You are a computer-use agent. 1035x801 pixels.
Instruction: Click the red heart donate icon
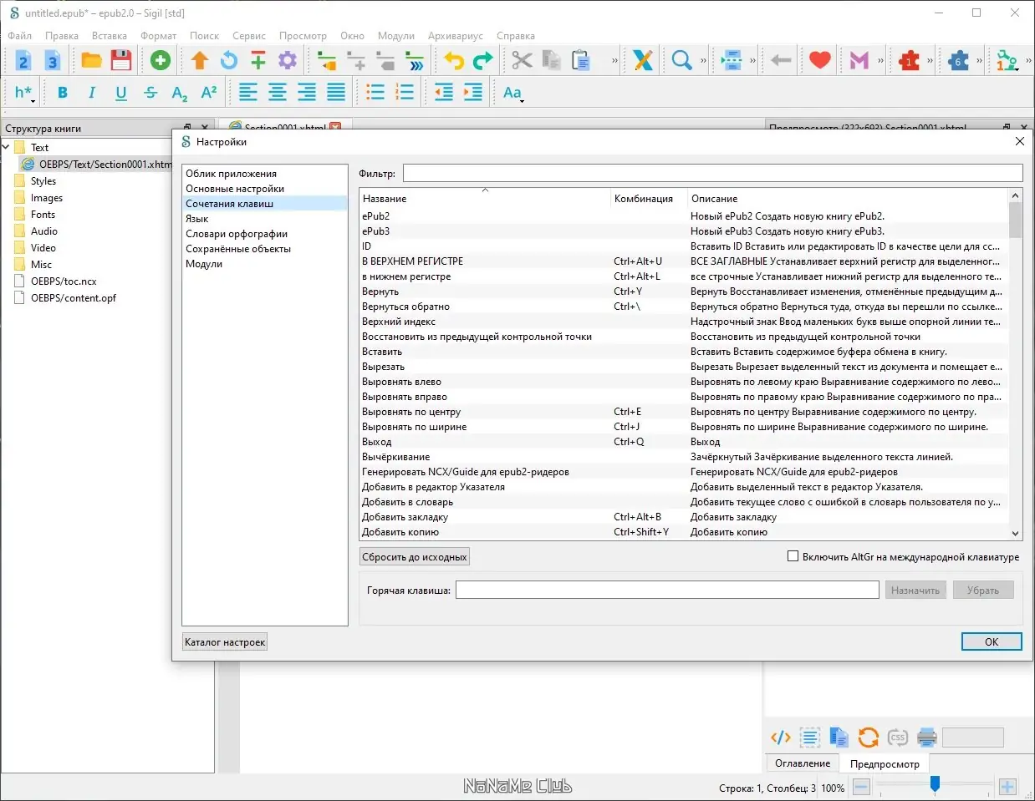tap(820, 60)
